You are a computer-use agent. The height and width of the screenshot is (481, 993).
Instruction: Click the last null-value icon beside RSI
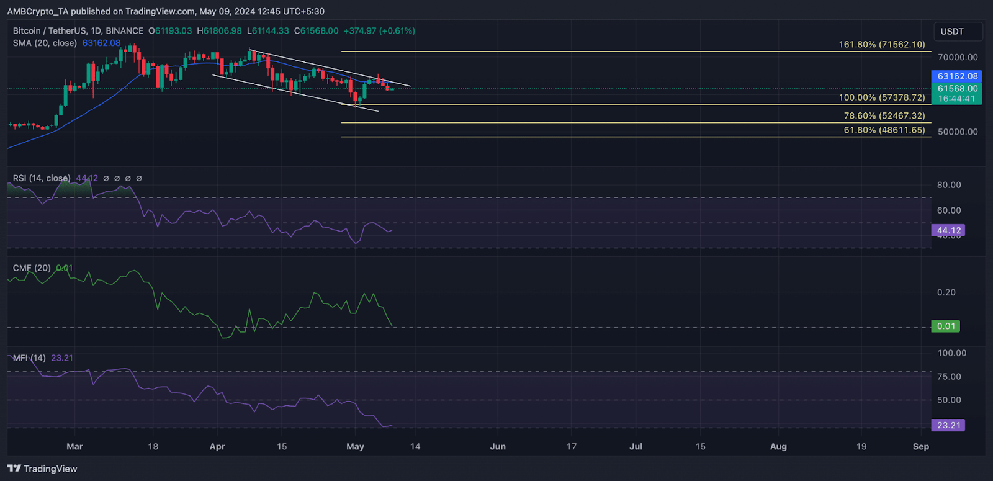tap(139, 179)
